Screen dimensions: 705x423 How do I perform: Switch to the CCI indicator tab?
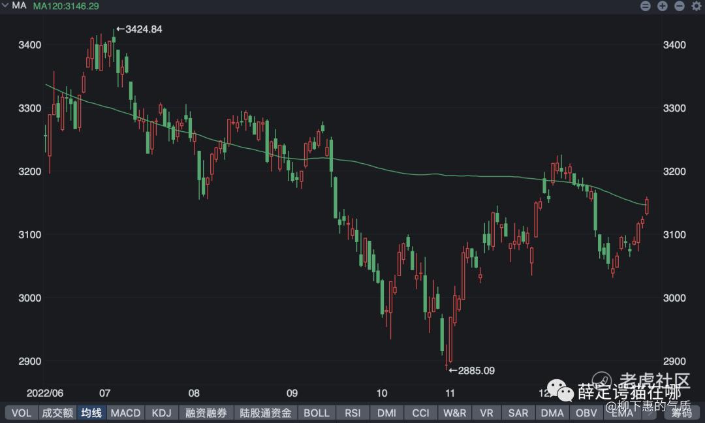point(420,413)
